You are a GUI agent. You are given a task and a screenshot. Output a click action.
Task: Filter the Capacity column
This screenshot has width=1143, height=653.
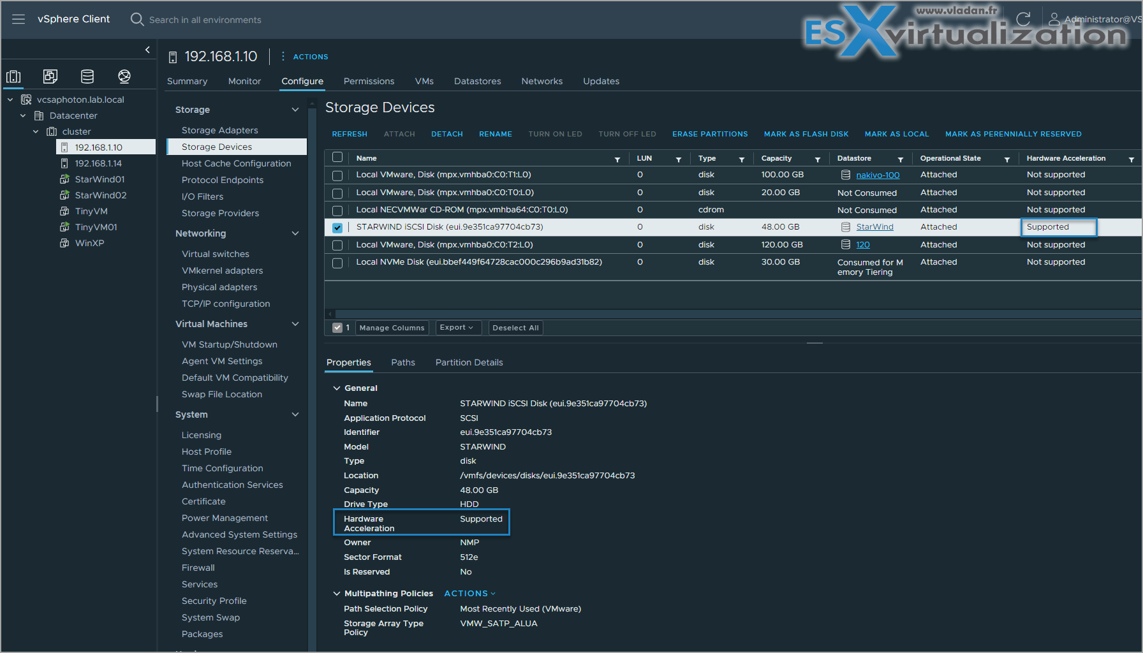(x=818, y=159)
